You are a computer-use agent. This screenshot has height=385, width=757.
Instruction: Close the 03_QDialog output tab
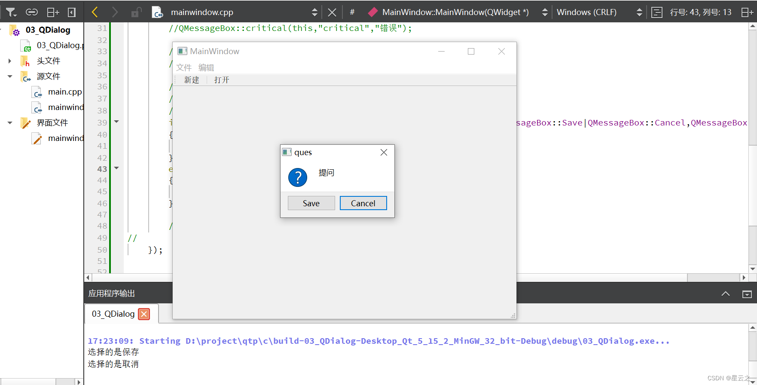(144, 314)
